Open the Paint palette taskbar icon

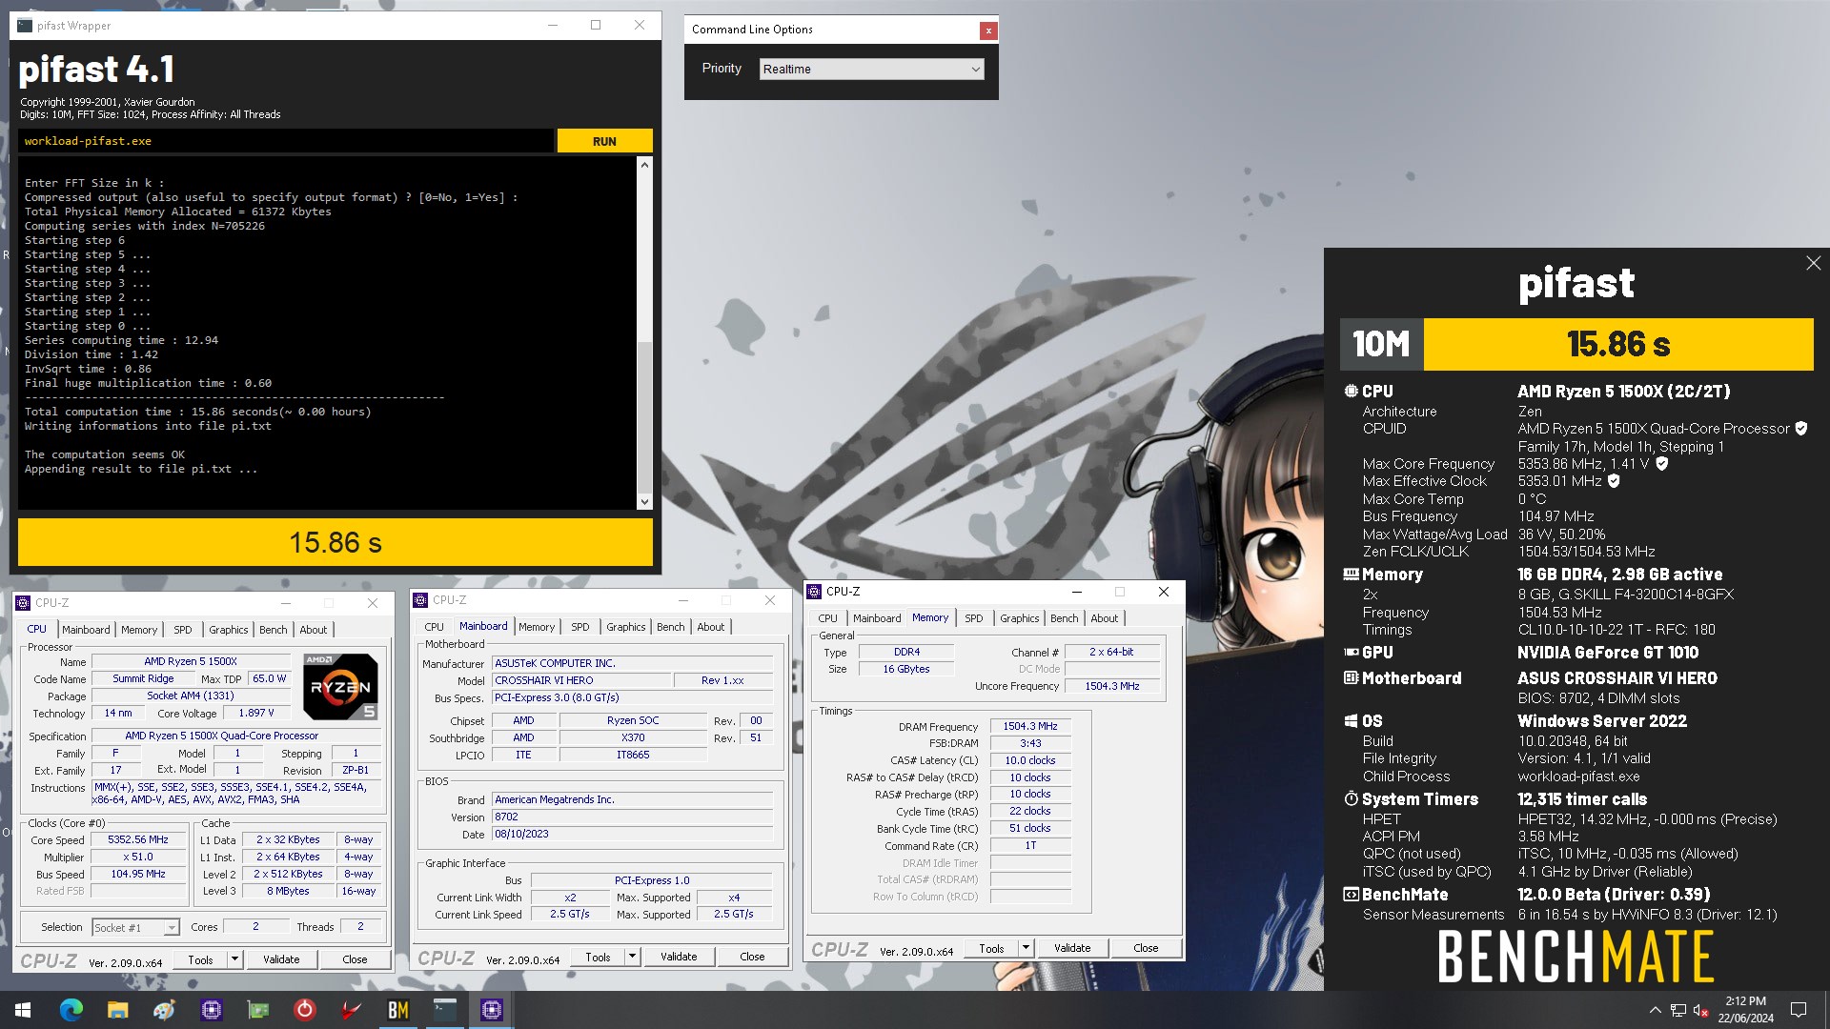click(164, 1010)
